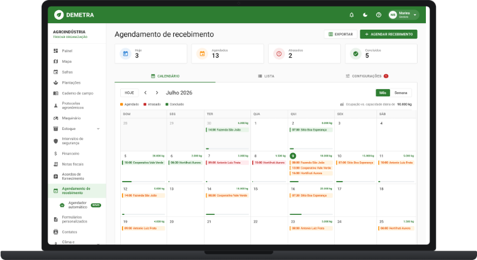Open 10:00 Cooperativa Vale Verde on day 5
The image size is (477, 260).
pos(143,163)
